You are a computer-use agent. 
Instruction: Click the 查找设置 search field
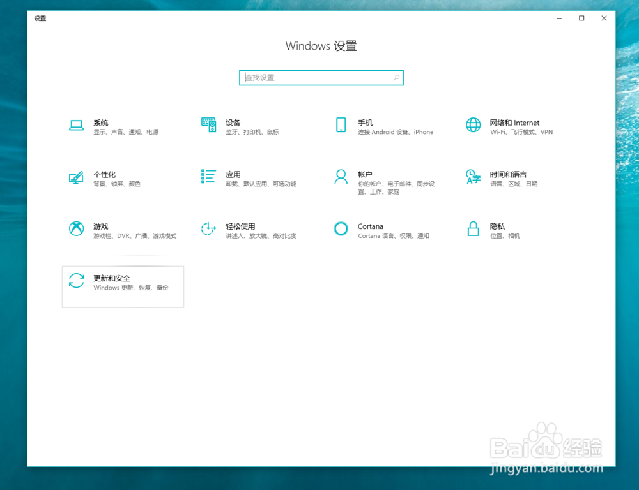coord(321,78)
